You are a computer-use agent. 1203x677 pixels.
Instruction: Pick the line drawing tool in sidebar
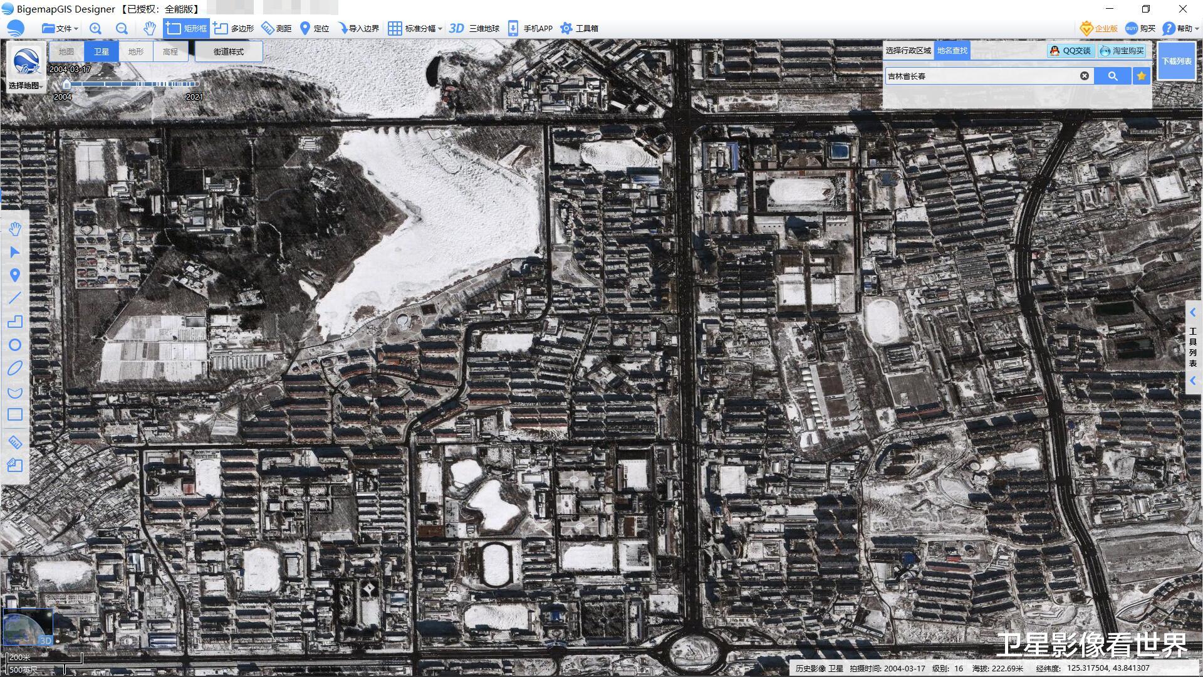click(x=15, y=298)
